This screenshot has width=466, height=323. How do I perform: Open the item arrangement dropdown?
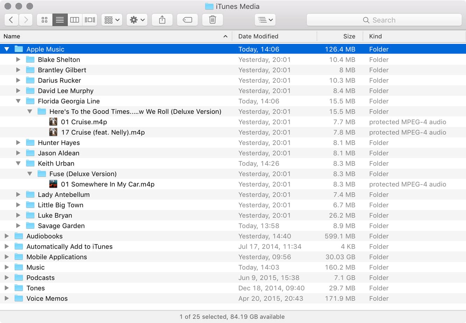click(x=112, y=20)
